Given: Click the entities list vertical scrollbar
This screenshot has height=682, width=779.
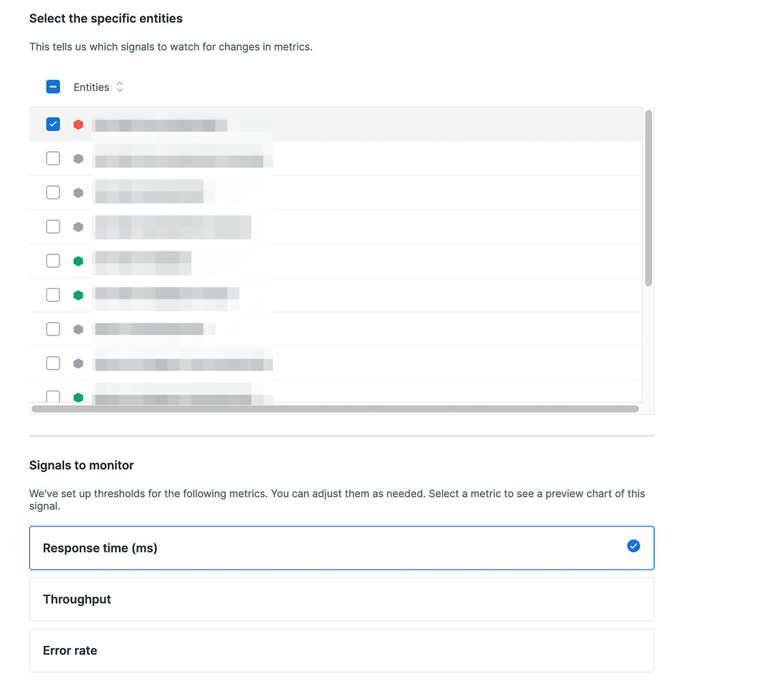Looking at the screenshot, I should [x=648, y=198].
